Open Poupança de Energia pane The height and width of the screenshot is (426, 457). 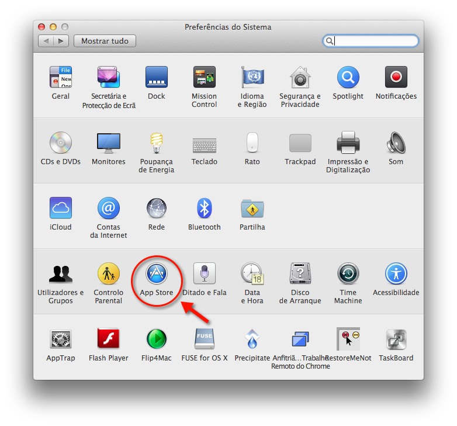[157, 143]
